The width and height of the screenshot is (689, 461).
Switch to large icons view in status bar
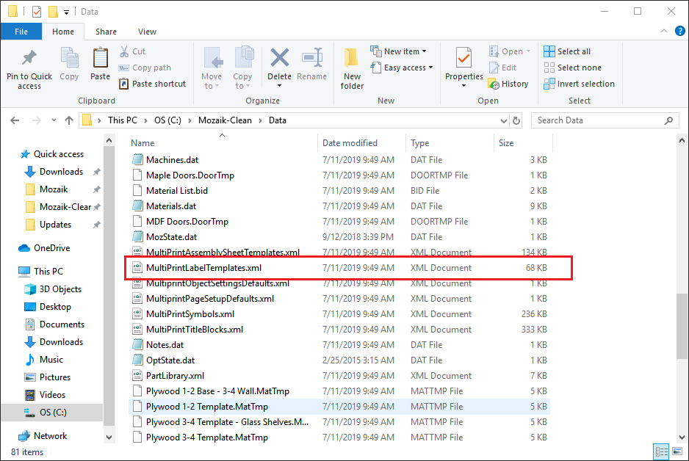tap(677, 451)
